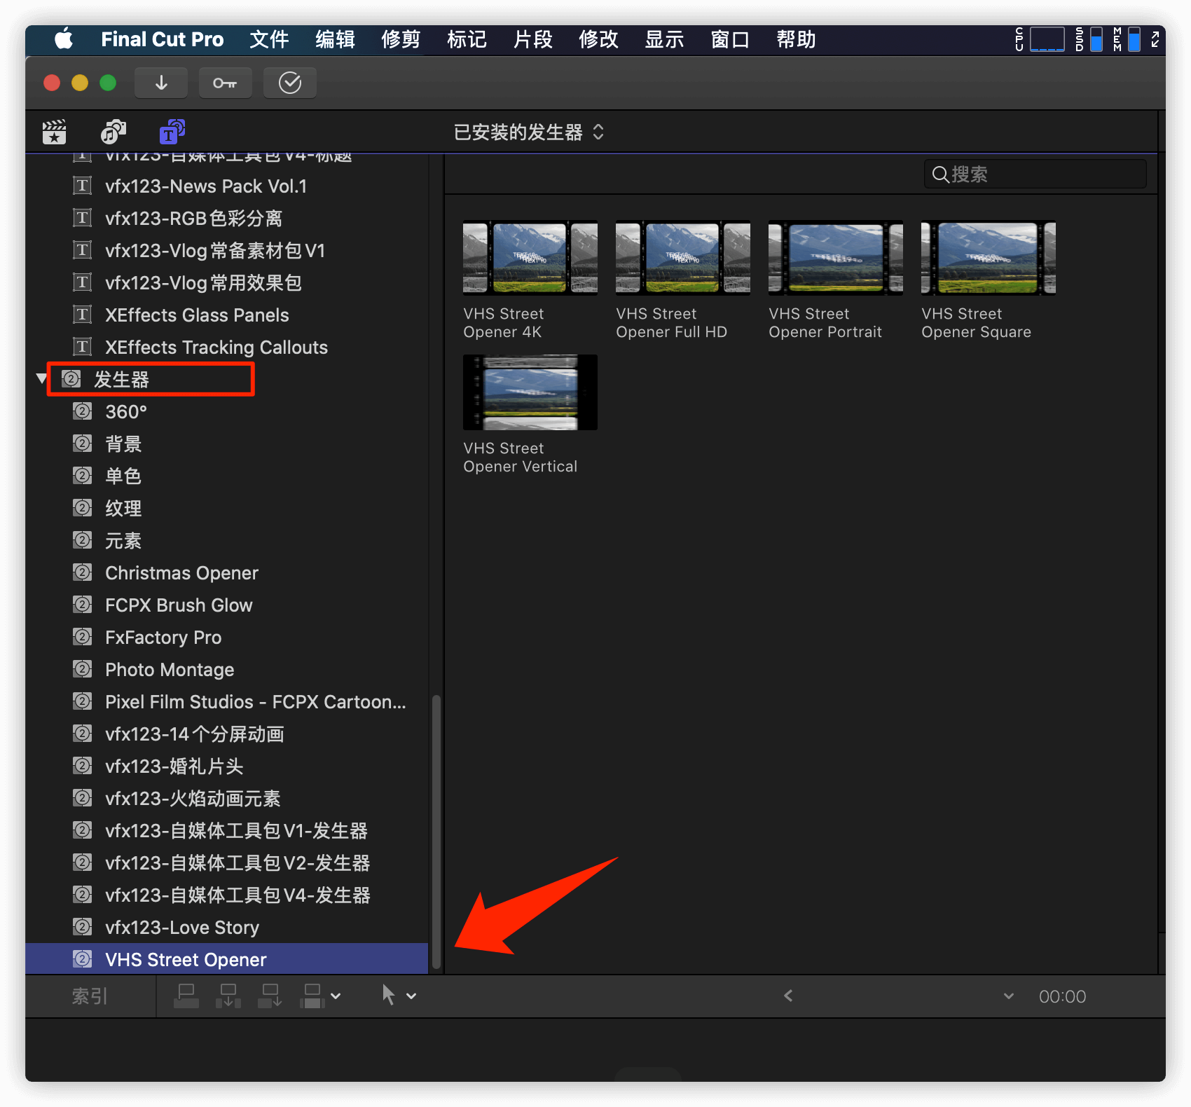Open the Apple menu
The height and width of the screenshot is (1107, 1191).
[64, 39]
